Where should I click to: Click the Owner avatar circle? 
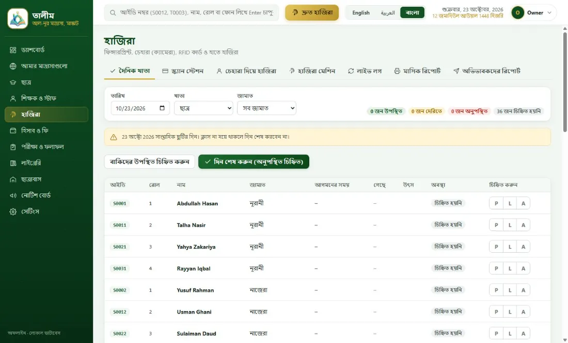coord(517,13)
